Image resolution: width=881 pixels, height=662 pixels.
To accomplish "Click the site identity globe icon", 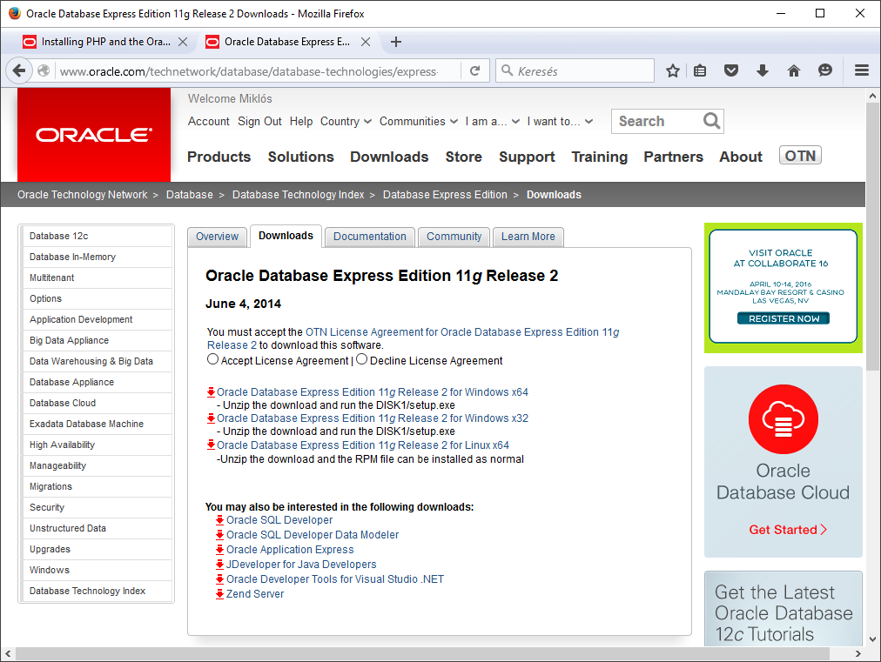I will 44,70.
